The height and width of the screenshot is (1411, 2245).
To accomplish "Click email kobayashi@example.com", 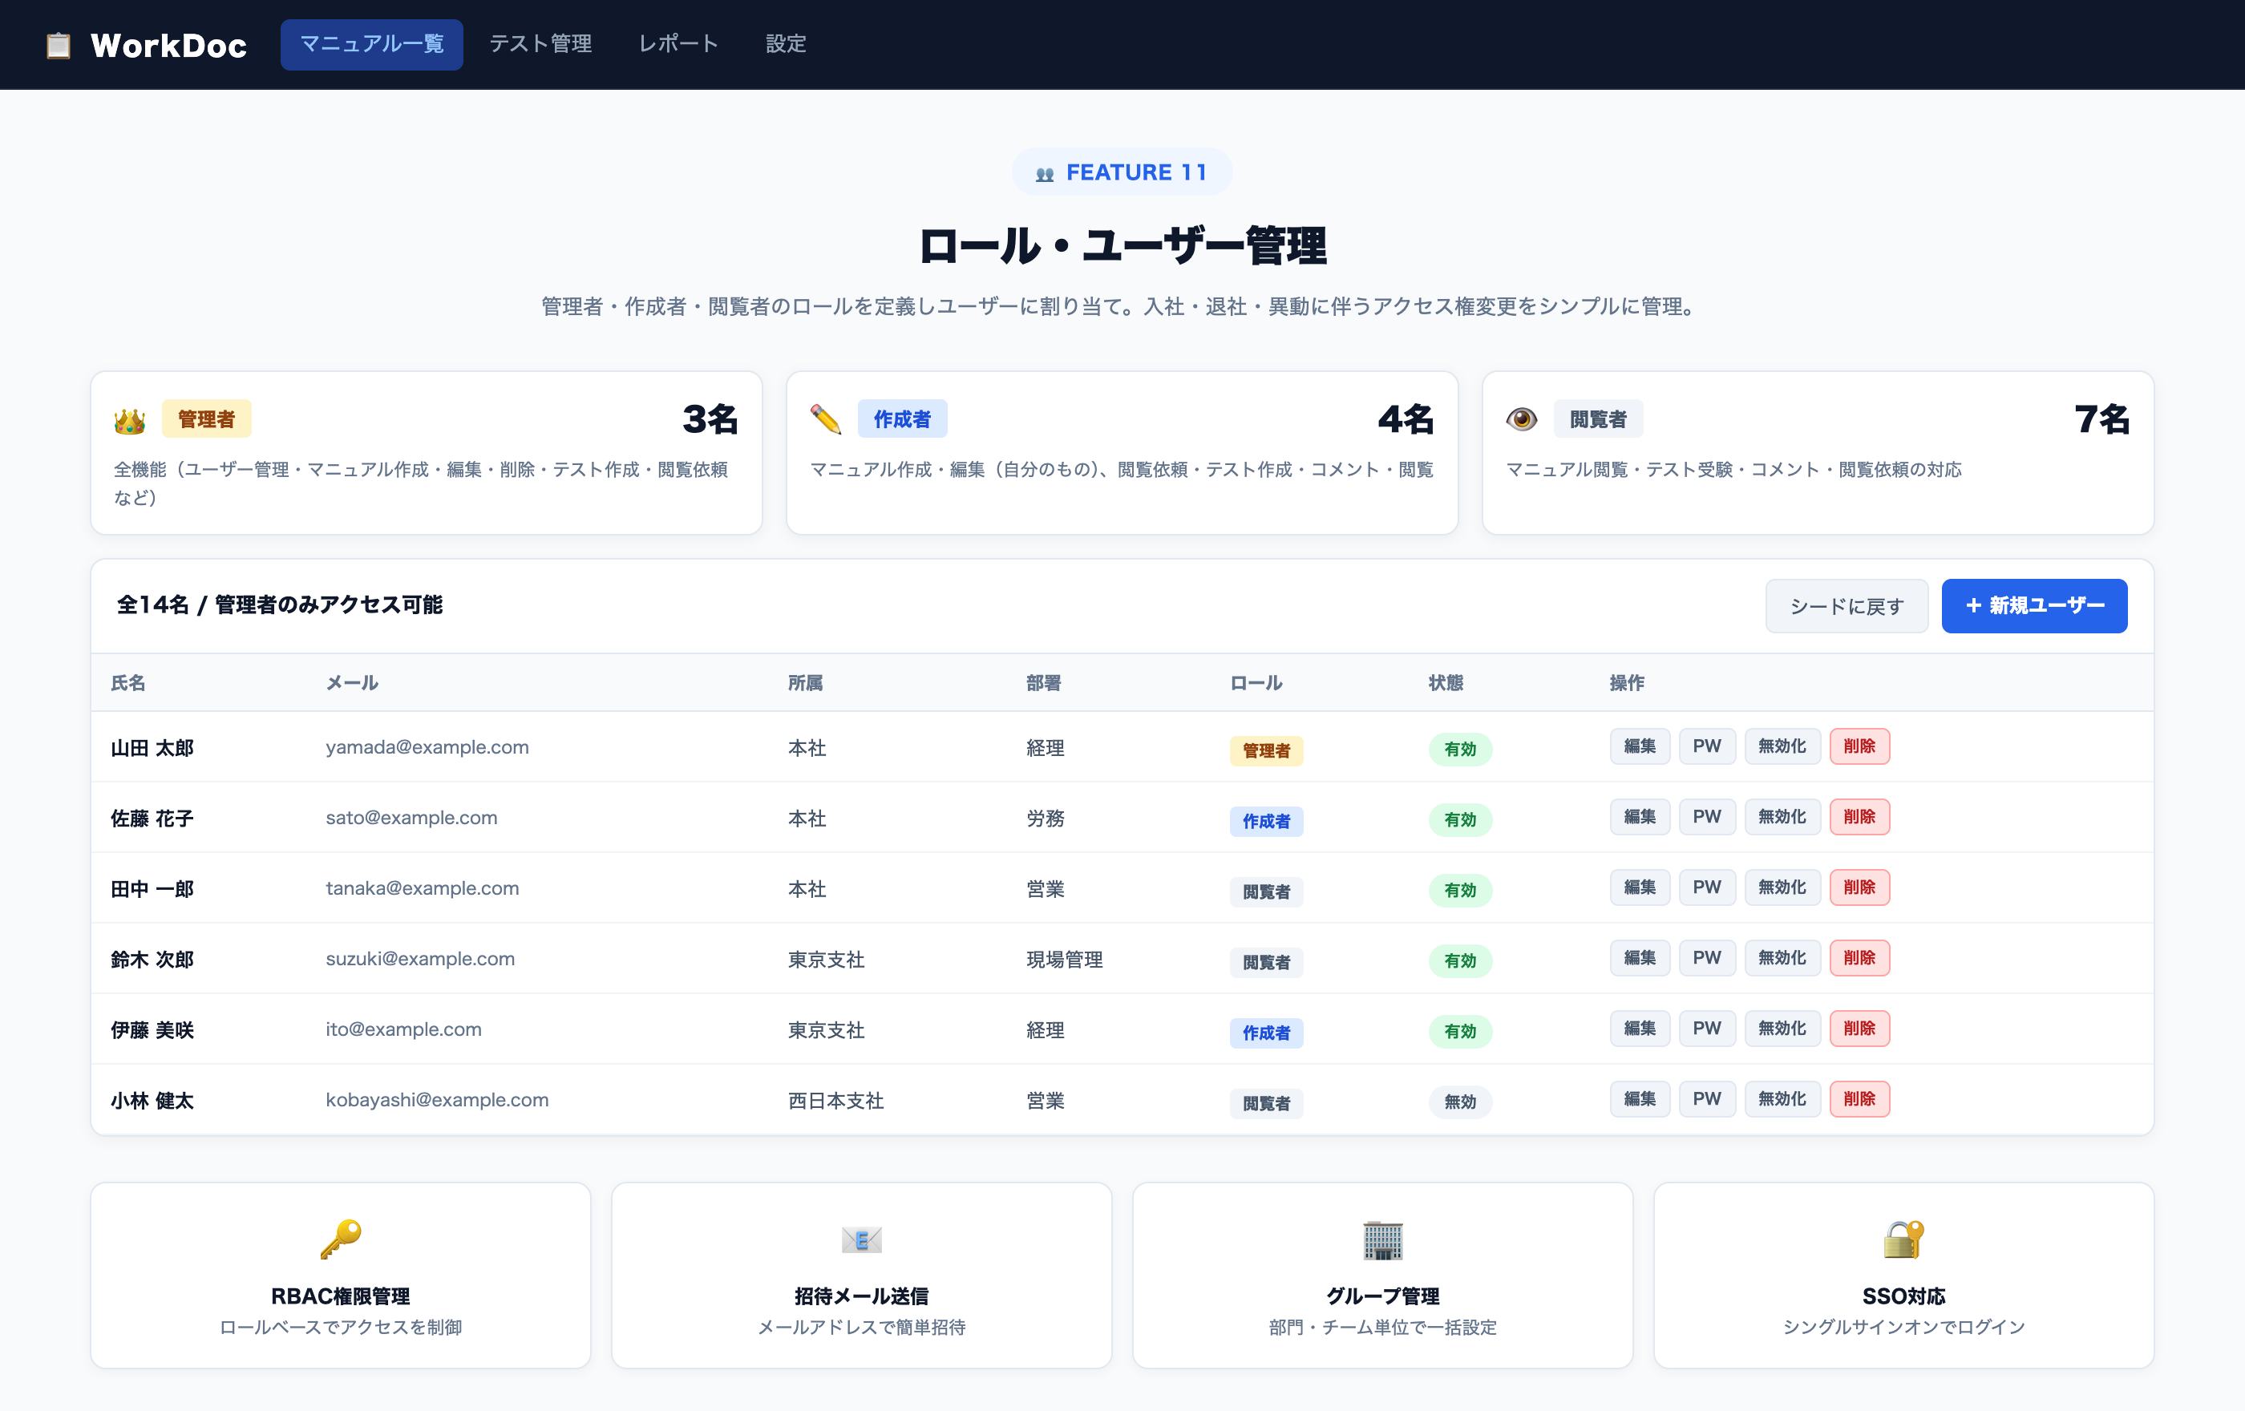I will tap(437, 1101).
